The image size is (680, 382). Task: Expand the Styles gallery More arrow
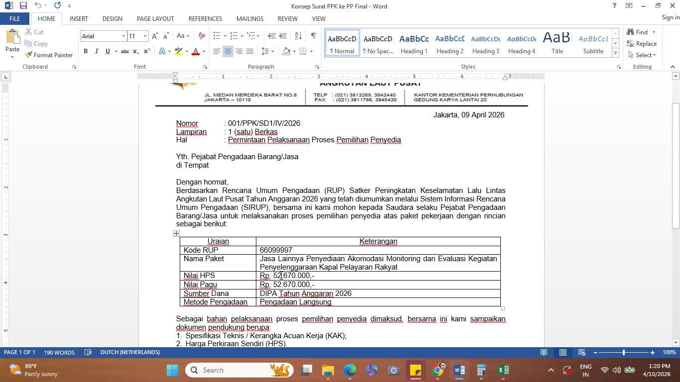tap(615, 53)
